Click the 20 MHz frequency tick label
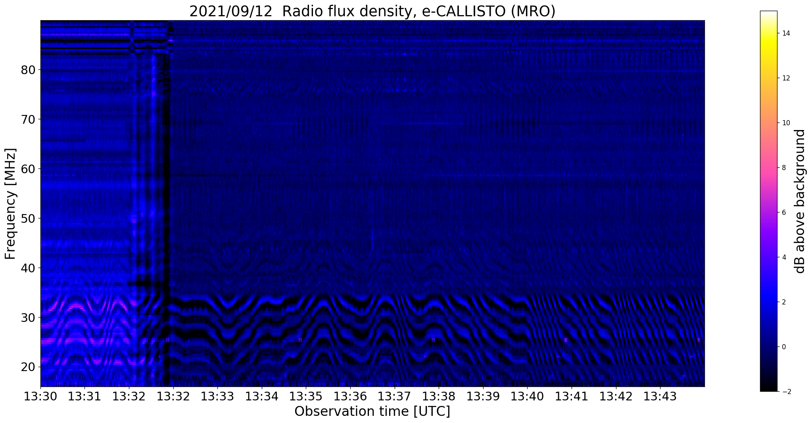Image resolution: width=812 pixels, height=423 pixels. (x=28, y=367)
